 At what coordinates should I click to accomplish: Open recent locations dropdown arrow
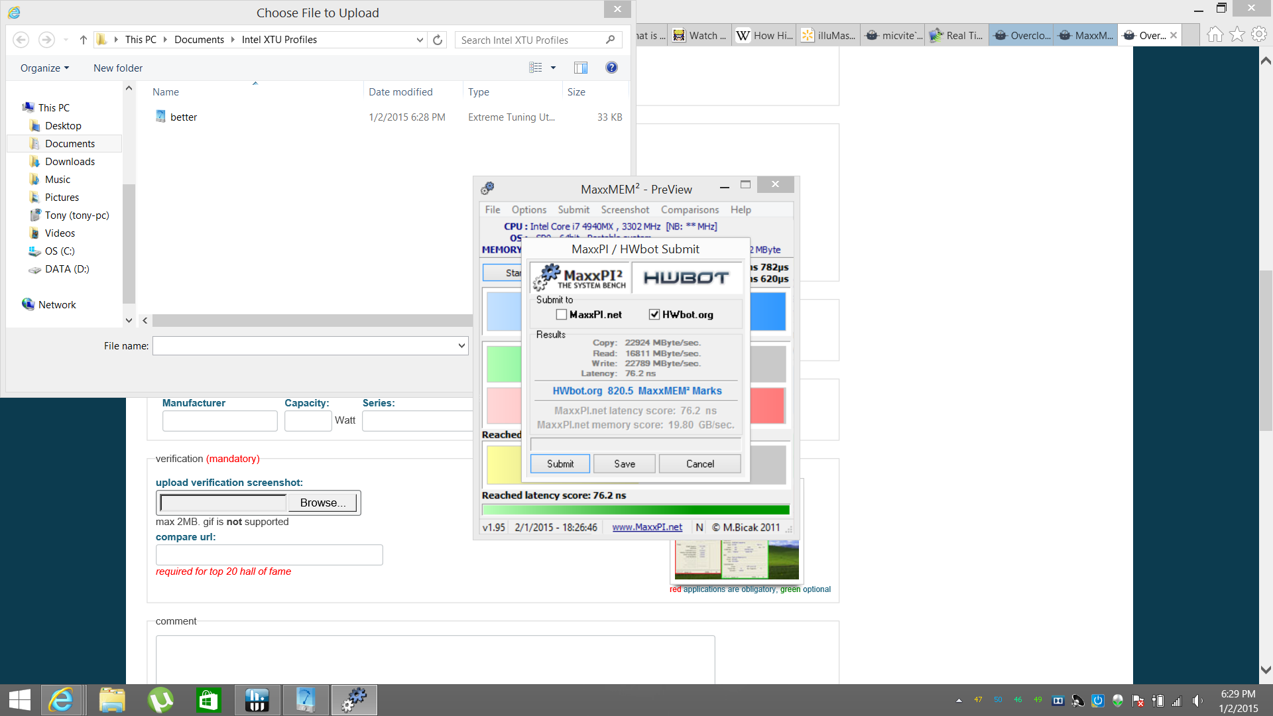66,40
